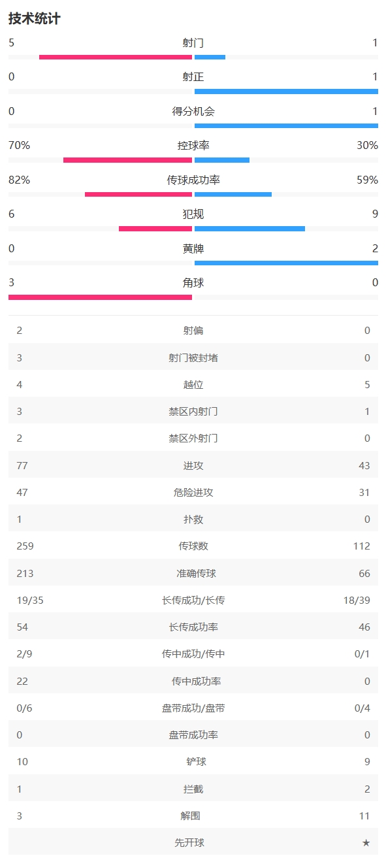386x858 pixels.
Task: Click the 危险进攻 row label
Action: click(193, 493)
